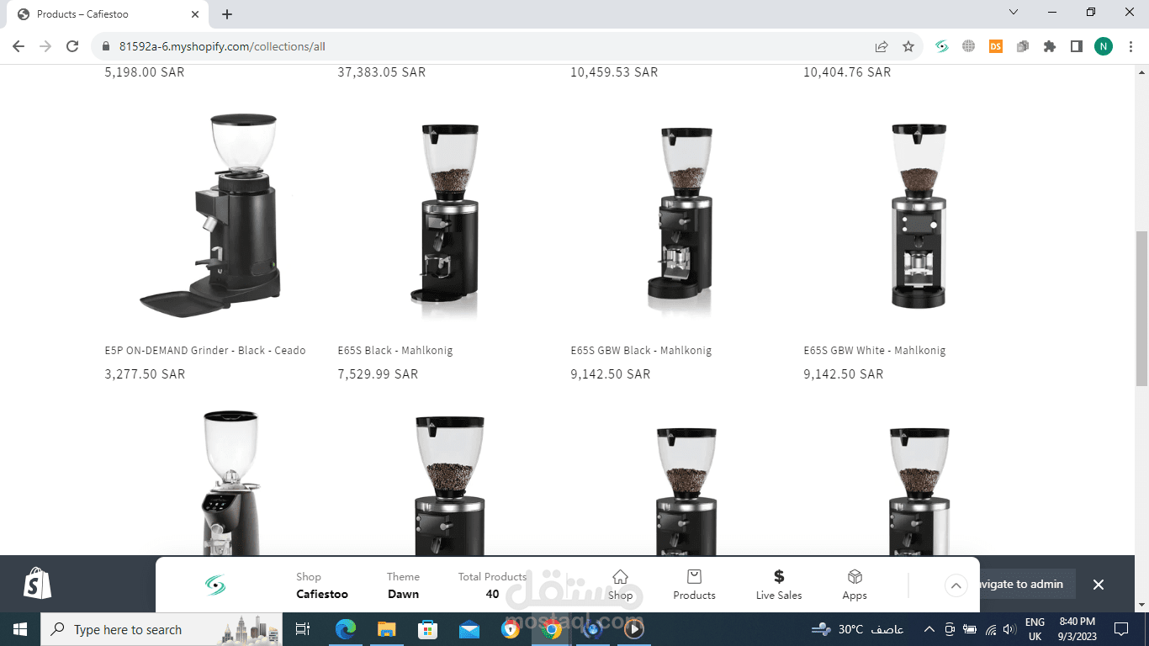The image size is (1149, 646).
Task: Open the E65S GBW Black grinder image
Action: [x=675, y=214]
